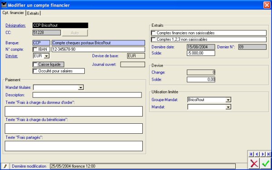Click the Devise Solde field 0,00

(201, 80)
